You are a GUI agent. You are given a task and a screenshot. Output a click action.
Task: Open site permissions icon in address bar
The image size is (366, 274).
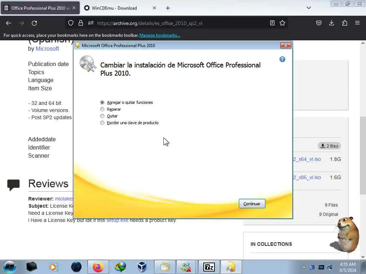pyautogui.click(x=91, y=23)
